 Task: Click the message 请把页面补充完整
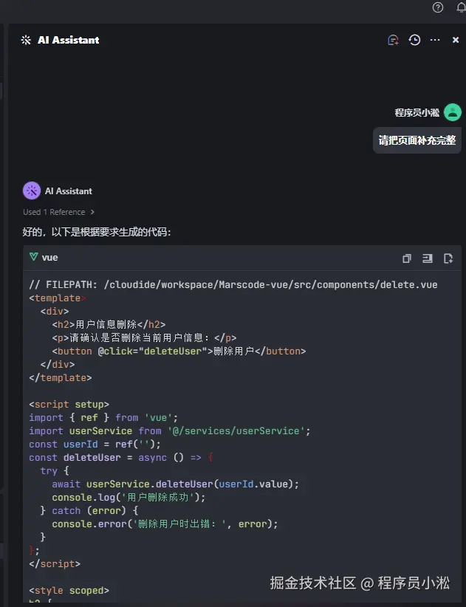(417, 140)
